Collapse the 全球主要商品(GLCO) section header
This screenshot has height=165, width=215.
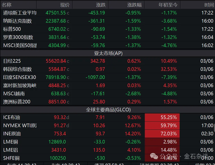point(108,109)
